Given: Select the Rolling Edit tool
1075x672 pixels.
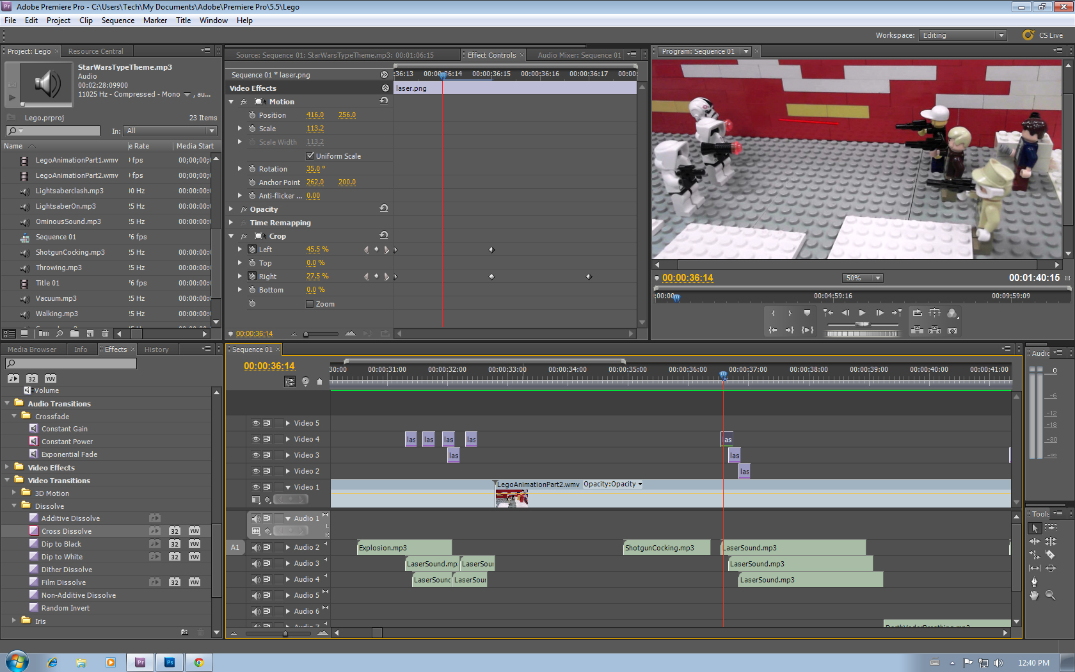Looking at the screenshot, I should pos(1051,541).
